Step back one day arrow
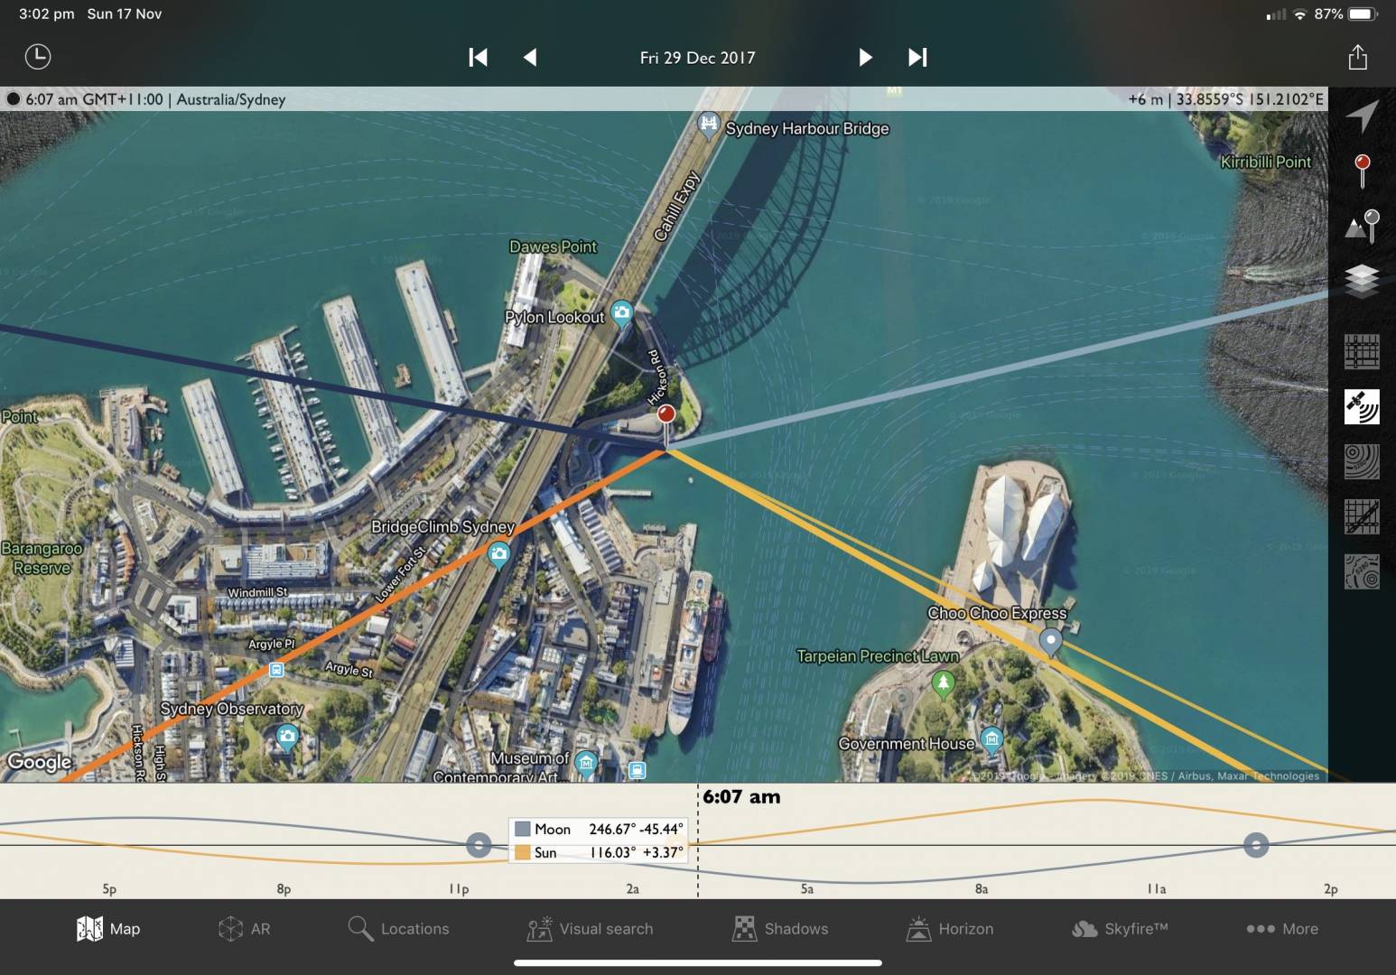This screenshot has height=975, width=1396. tap(530, 58)
